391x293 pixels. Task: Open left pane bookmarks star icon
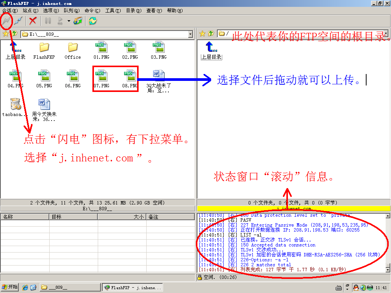click(x=5, y=34)
